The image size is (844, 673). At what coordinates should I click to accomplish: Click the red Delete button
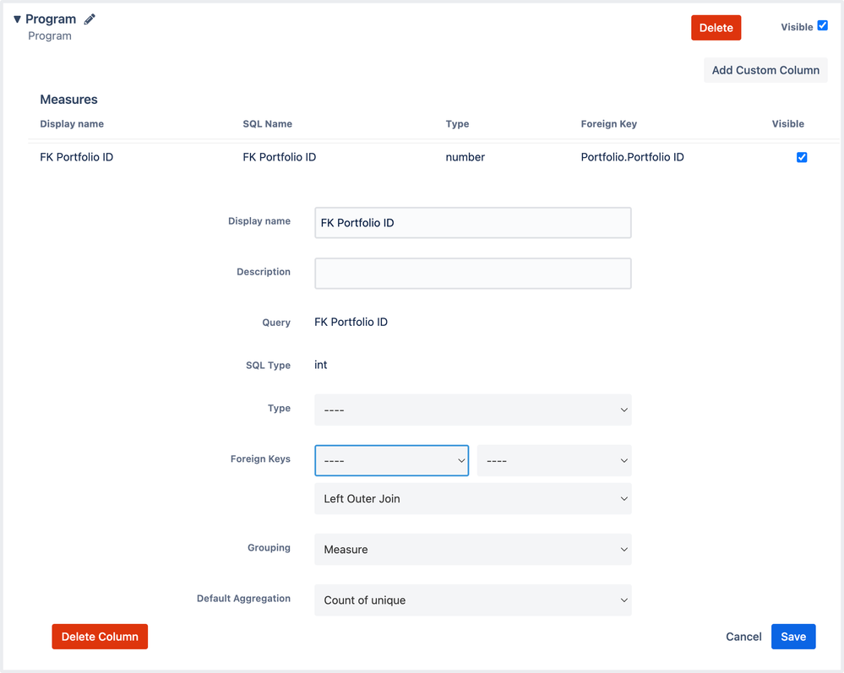click(x=716, y=28)
